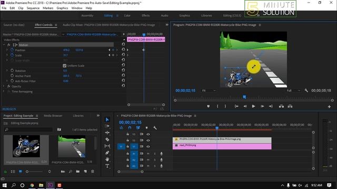Reset the Position parameter
Image resolution: width=337 pixels, height=189 pixels.
point(123,49)
